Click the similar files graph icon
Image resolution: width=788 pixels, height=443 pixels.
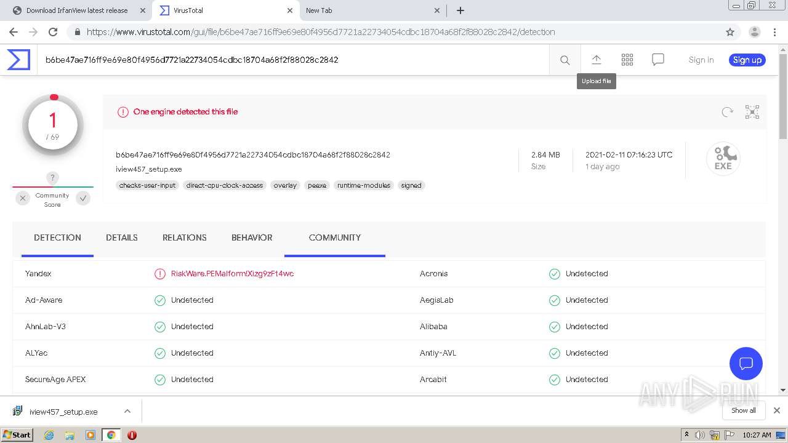(752, 112)
